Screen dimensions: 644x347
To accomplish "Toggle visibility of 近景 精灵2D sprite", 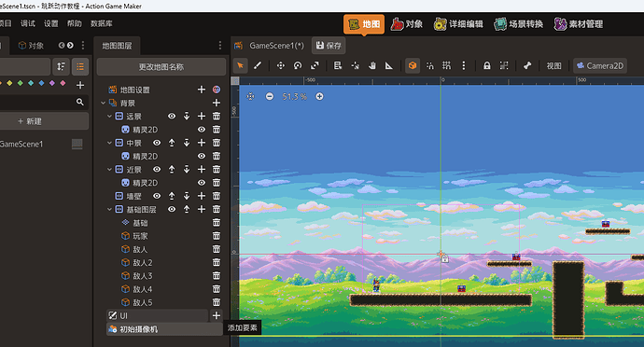I will [x=202, y=183].
